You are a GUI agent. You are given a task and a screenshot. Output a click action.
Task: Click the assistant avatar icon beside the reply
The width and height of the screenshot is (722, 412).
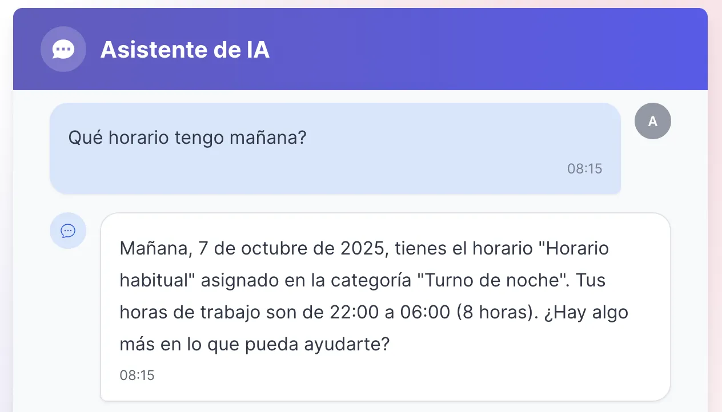68,231
